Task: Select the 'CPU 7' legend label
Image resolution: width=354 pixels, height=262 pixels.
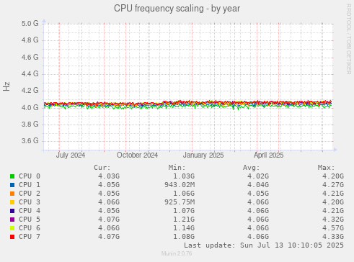Action: click(x=30, y=237)
